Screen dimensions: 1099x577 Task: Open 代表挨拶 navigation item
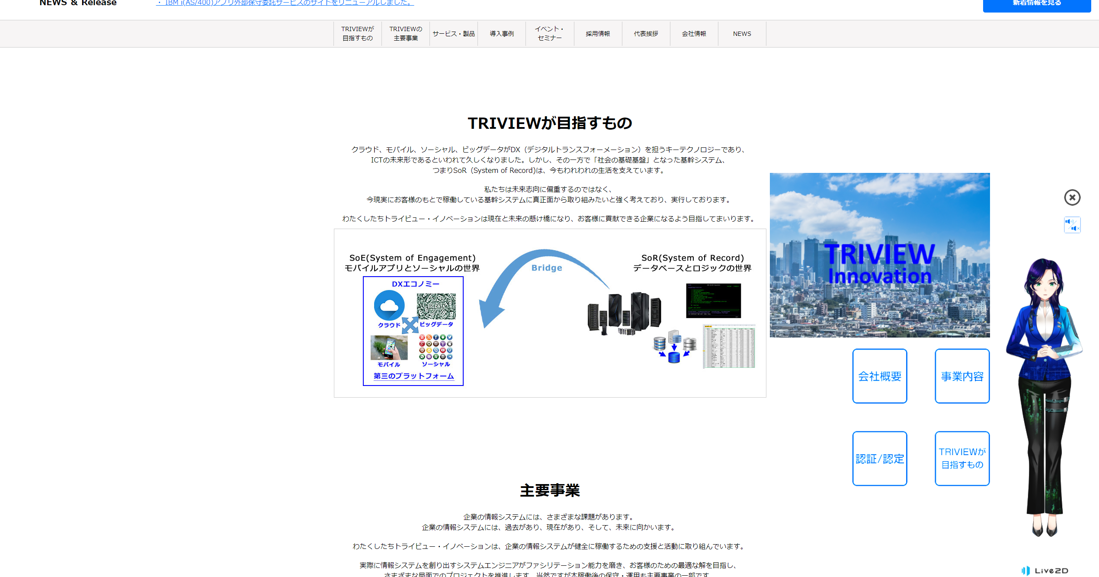(646, 34)
